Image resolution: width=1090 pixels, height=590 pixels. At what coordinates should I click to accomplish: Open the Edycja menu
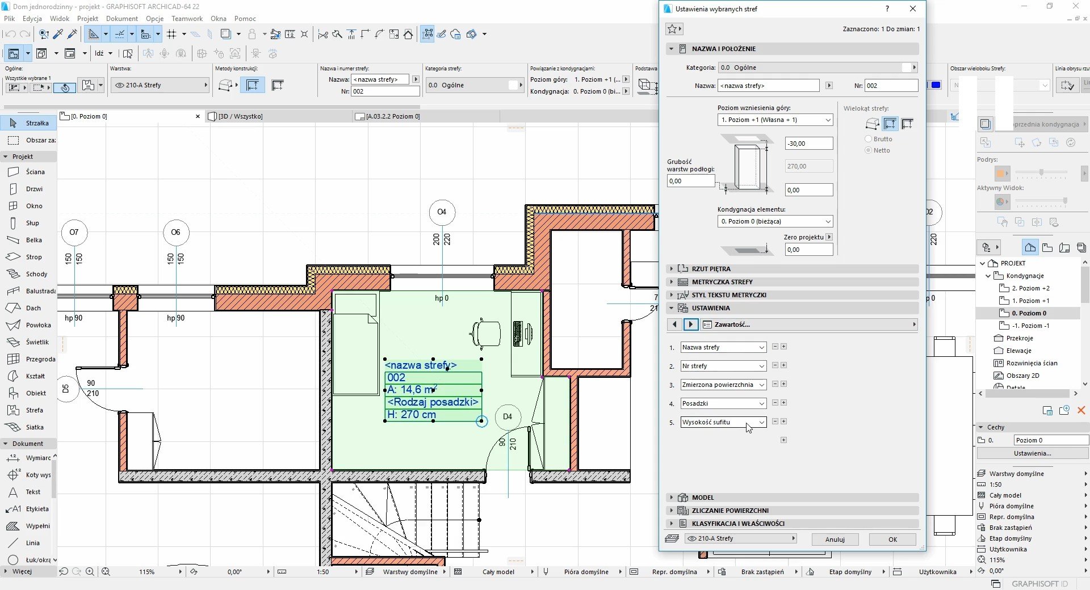point(32,18)
